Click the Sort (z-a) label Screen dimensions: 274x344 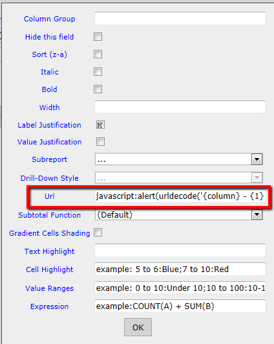pos(50,54)
